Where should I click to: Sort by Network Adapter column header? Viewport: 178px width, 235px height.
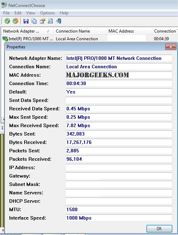pos(27,31)
